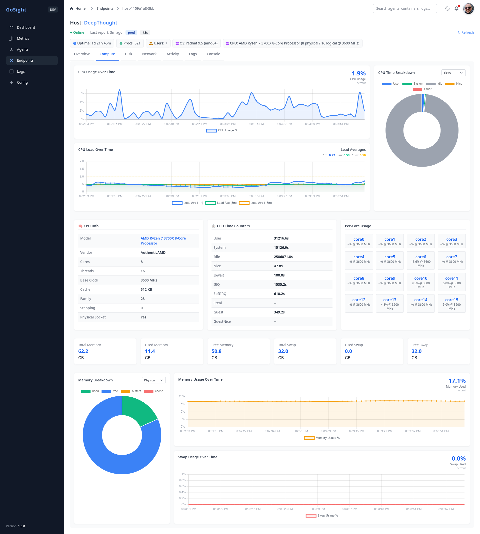This screenshot has width=480, height=534.
Task: Click the Agents person icon in sidebar
Action: coord(11,49)
